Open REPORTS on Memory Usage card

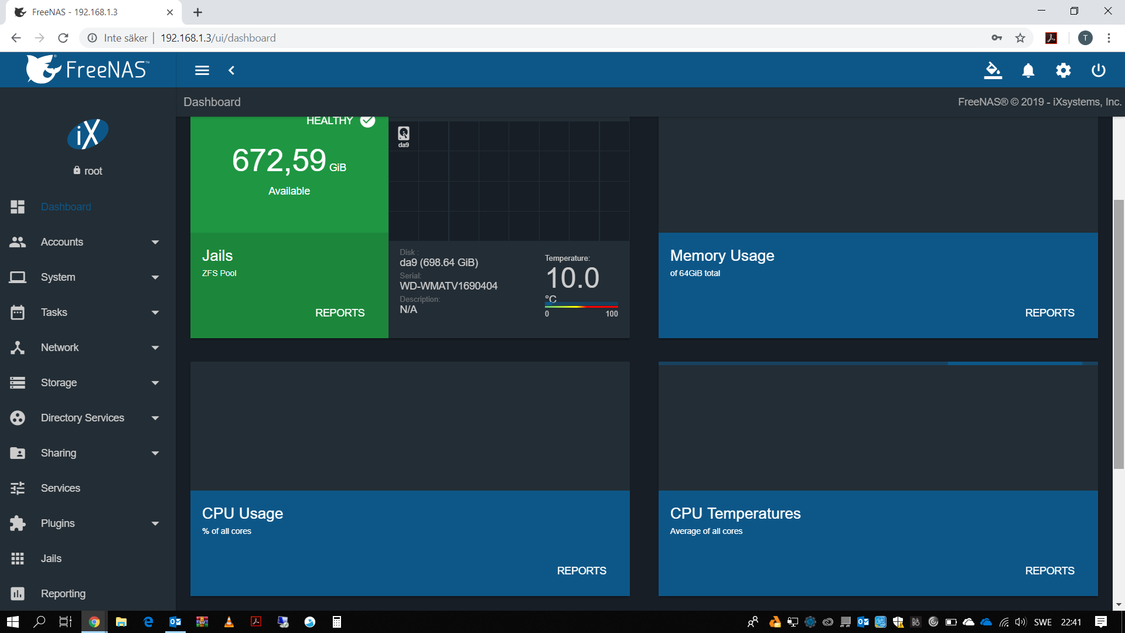click(x=1049, y=313)
